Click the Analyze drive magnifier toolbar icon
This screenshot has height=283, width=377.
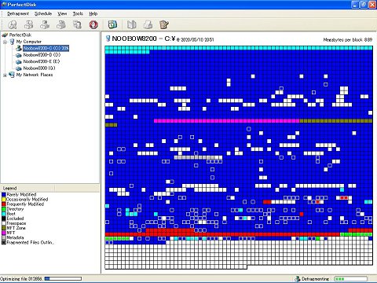(x=12, y=24)
